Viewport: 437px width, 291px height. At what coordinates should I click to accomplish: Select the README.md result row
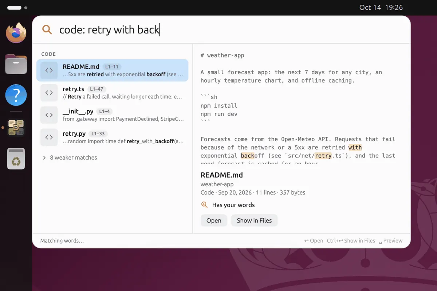[x=113, y=70]
